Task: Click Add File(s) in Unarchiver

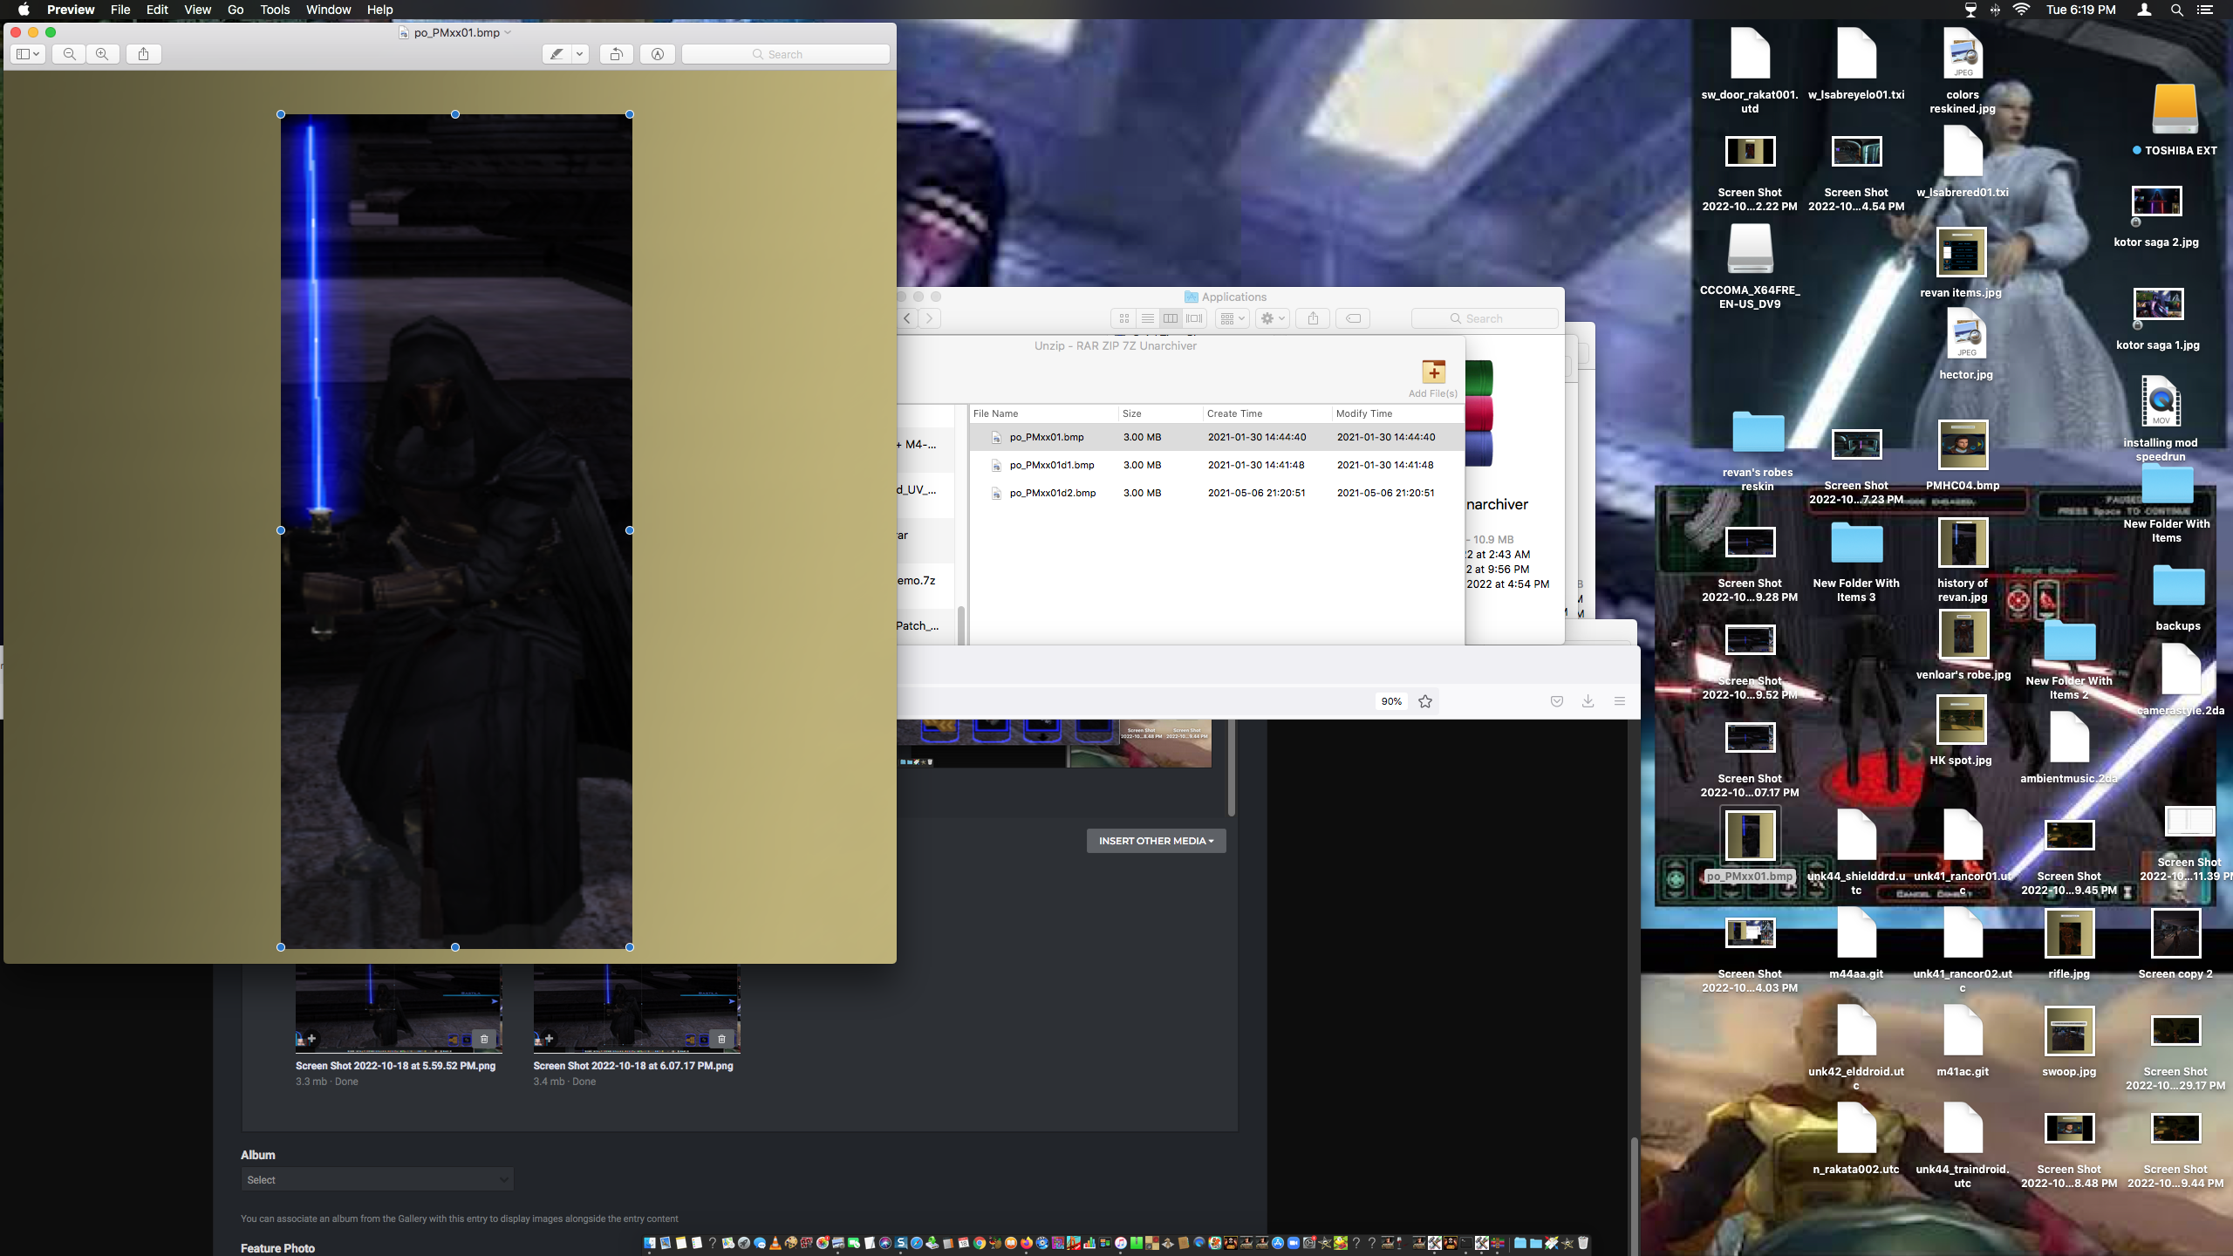Action: 1433,379
